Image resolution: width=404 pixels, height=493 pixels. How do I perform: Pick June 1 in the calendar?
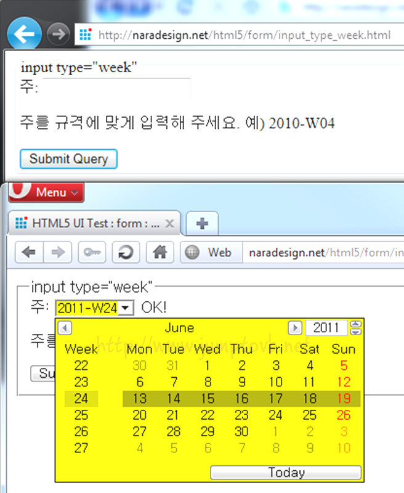208,365
